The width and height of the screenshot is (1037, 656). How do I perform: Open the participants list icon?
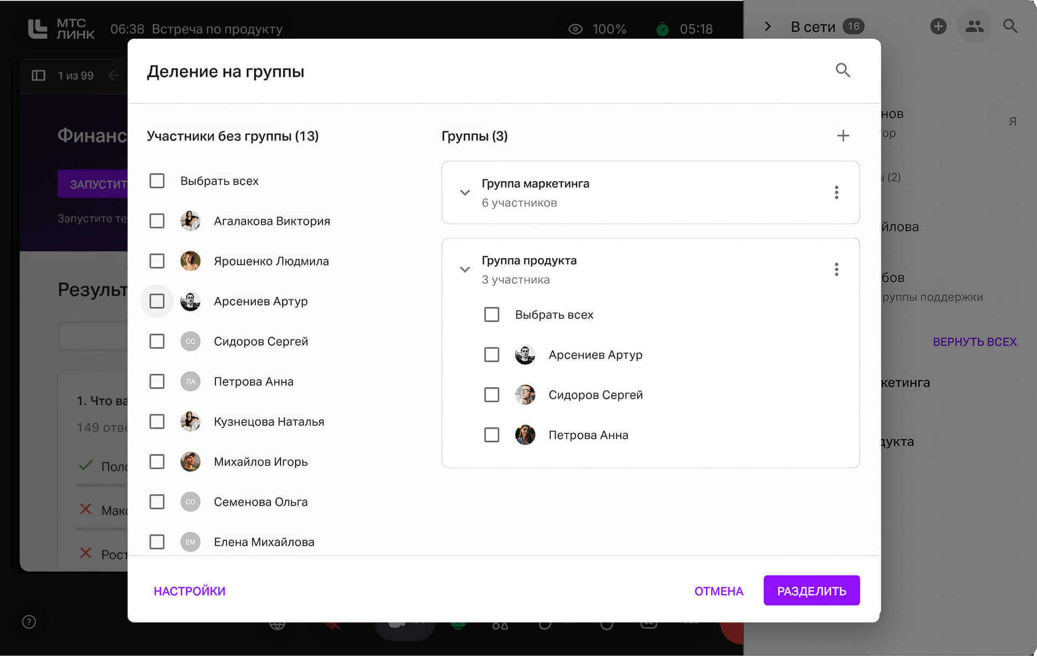[x=975, y=26]
